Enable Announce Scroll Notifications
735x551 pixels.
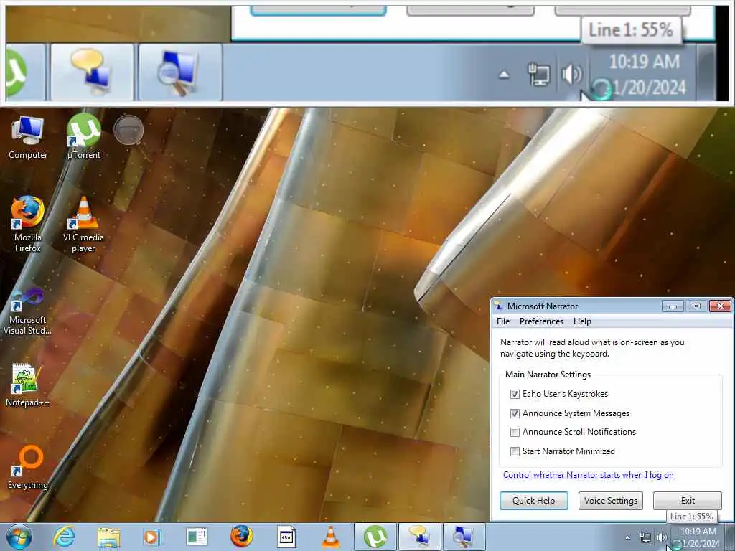pos(515,432)
